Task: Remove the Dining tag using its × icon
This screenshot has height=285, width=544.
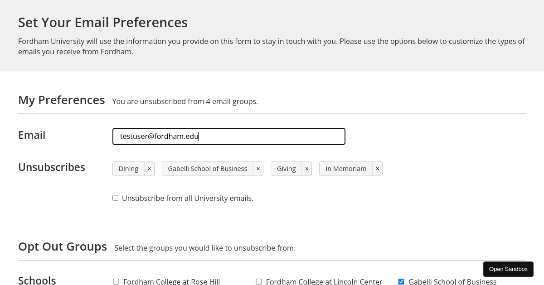Action: coord(149,168)
